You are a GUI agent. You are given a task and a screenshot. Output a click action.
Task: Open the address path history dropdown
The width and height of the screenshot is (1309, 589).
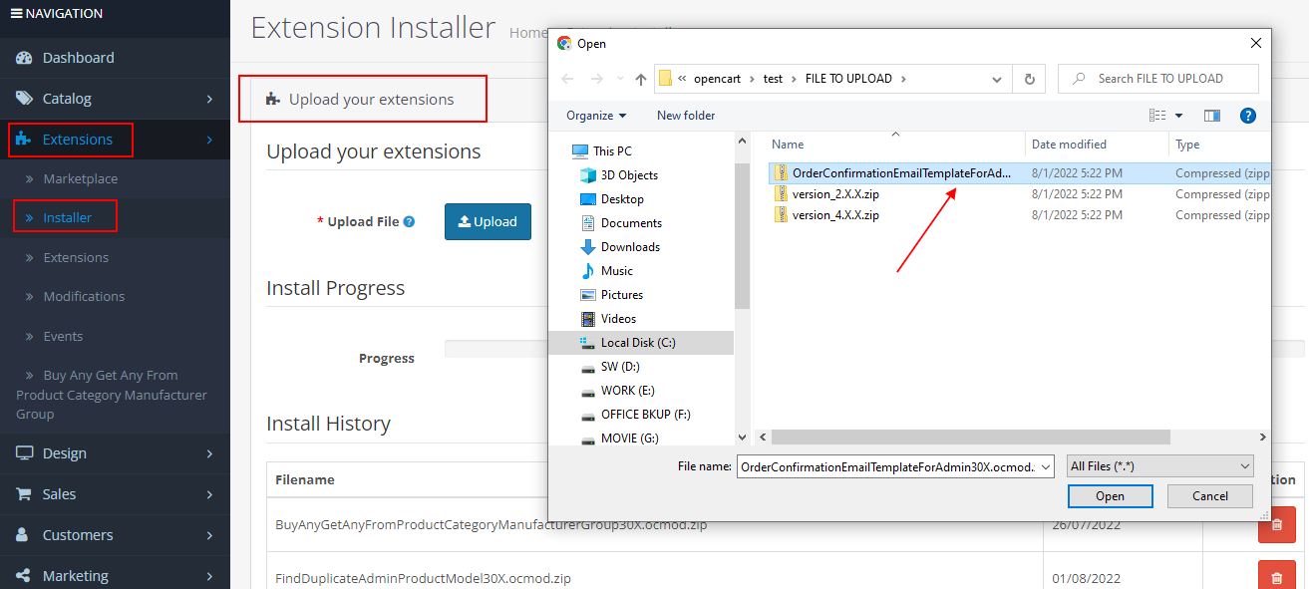pyautogui.click(x=997, y=79)
